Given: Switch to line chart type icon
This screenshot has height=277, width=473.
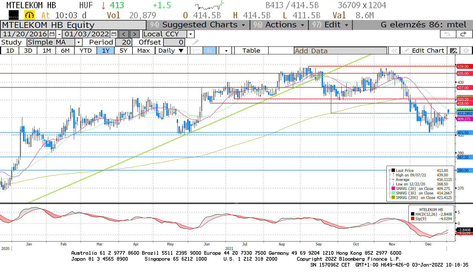Looking at the screenshot, I should (x=197, y=51).
